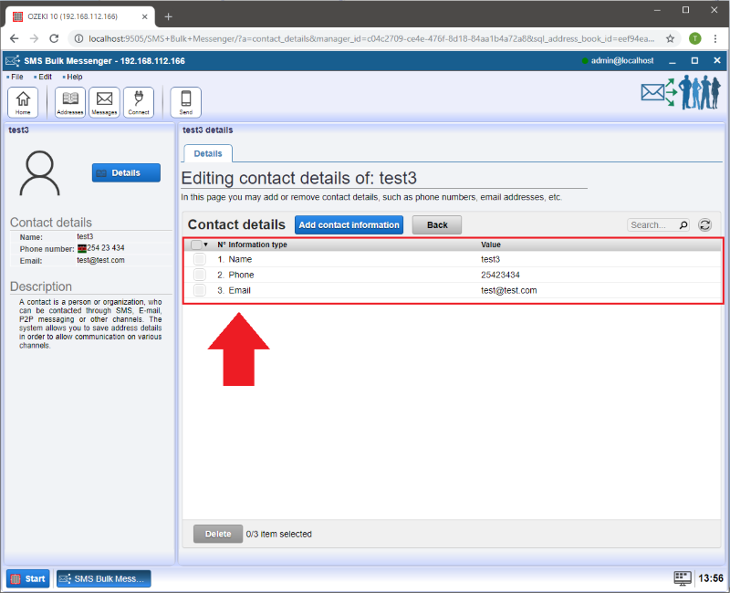Toggle the select-all header checkbox
Viewport: 730px width, 593px height.
(196, 244)
